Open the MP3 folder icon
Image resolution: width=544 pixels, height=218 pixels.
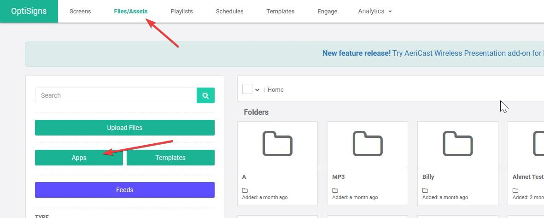367,143
